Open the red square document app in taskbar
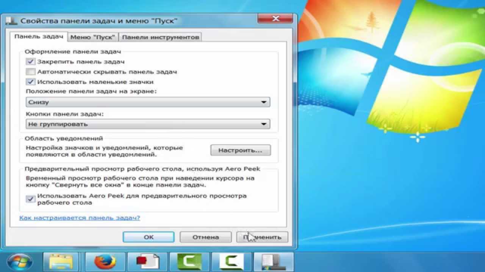 (x=148, y=262)
